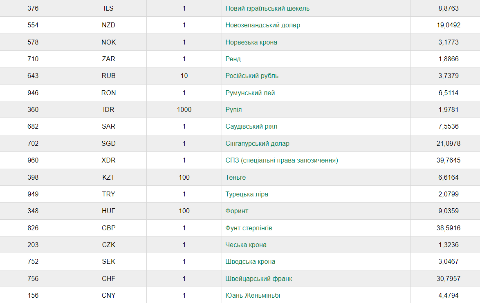Open the Норвезька крона link

[x=251, y=42]
